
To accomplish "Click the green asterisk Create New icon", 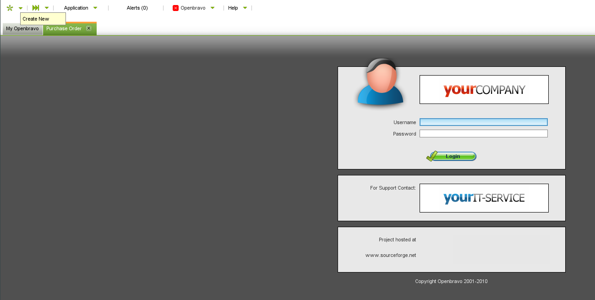I will coord(10,8).
